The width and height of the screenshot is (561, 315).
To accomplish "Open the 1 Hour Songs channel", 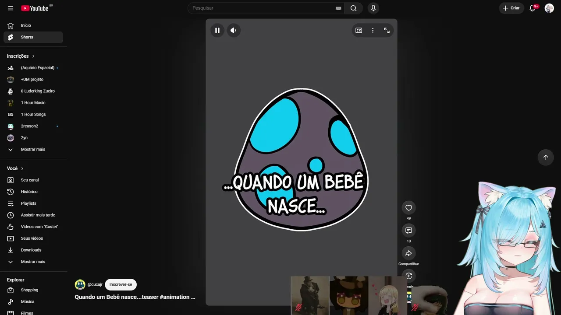I will coord(33,114).
